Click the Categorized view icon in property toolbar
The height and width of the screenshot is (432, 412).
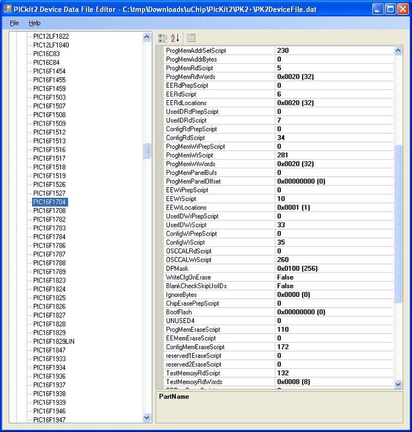162,38
